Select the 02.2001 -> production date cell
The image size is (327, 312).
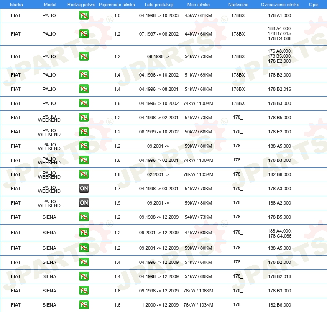[158, 174]
